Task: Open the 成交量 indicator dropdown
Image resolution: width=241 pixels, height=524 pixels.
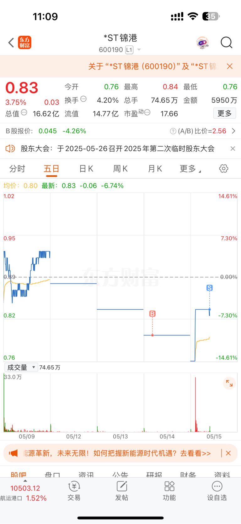Action: (x=21, y=367)
